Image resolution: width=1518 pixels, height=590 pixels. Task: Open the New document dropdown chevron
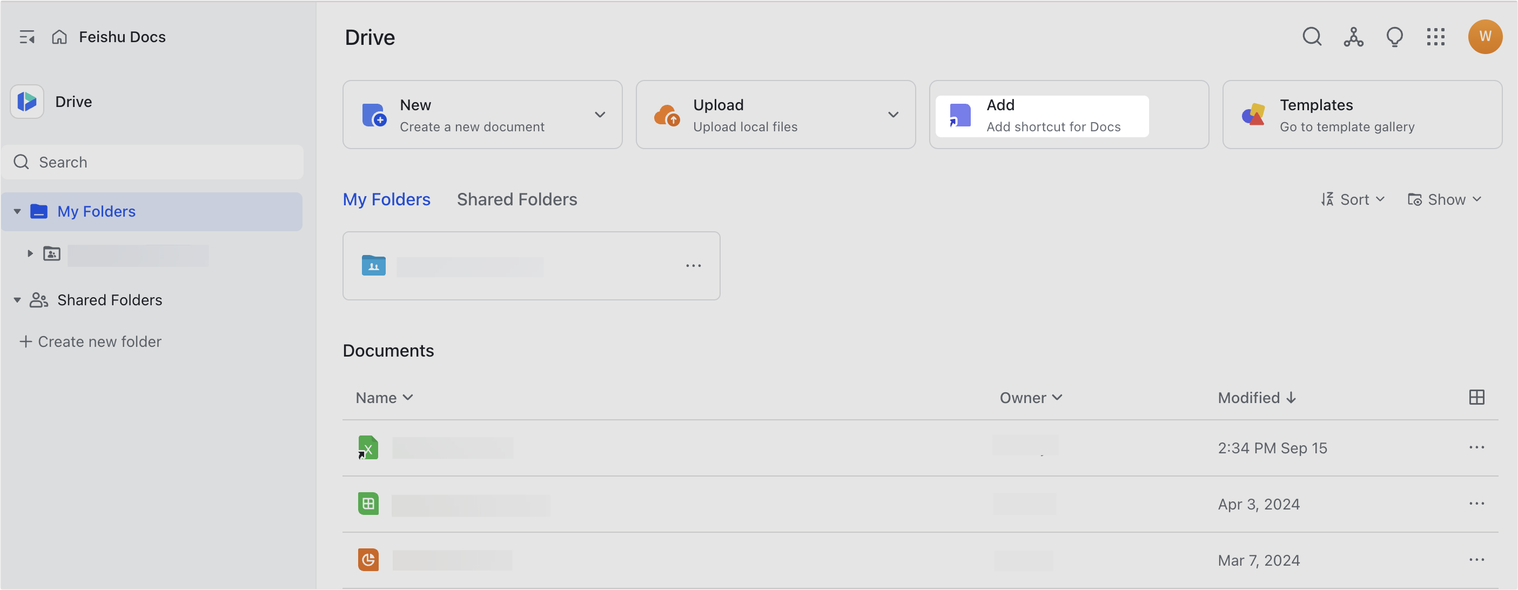[x=600, y=115]
